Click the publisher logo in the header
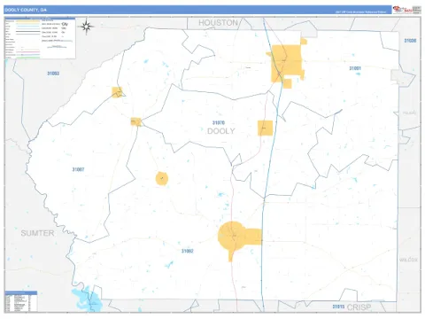This screenshot has width=425, height=319. (x=406, y=10)
